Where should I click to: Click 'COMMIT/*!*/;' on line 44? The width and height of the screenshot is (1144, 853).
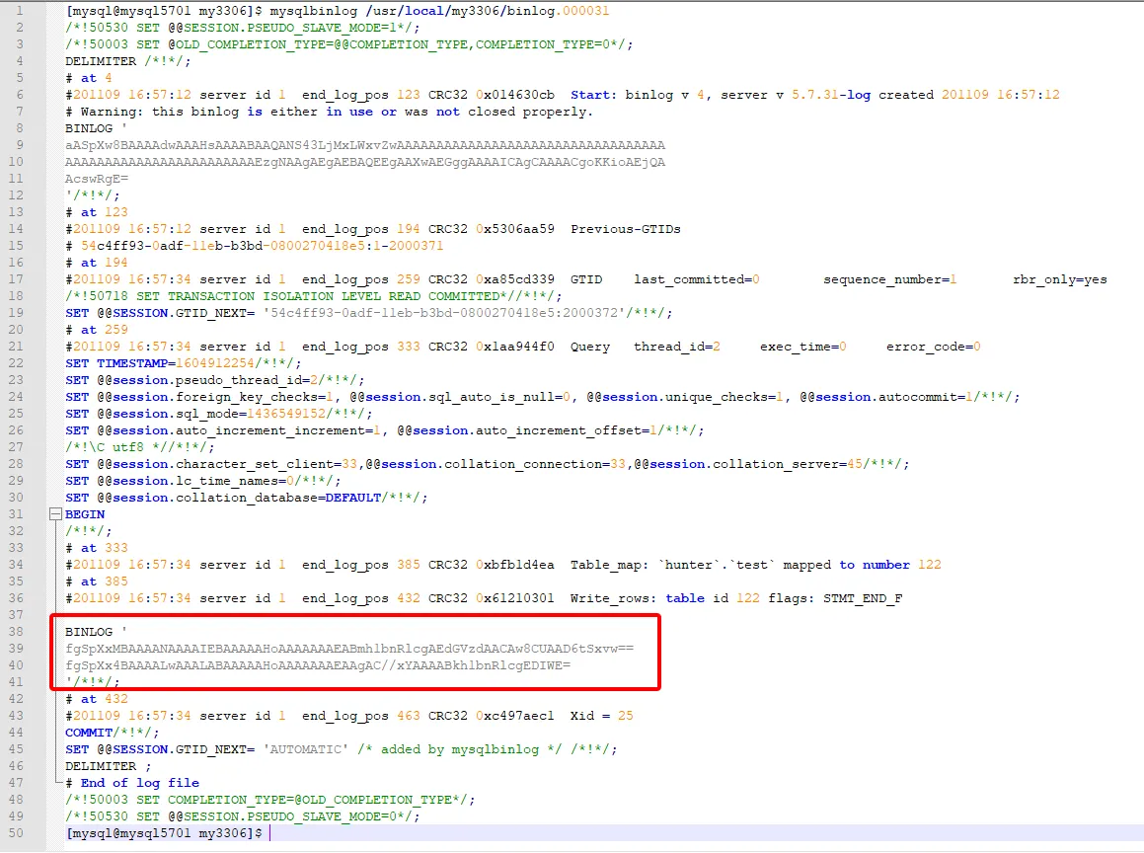click(x=113, y=733)
